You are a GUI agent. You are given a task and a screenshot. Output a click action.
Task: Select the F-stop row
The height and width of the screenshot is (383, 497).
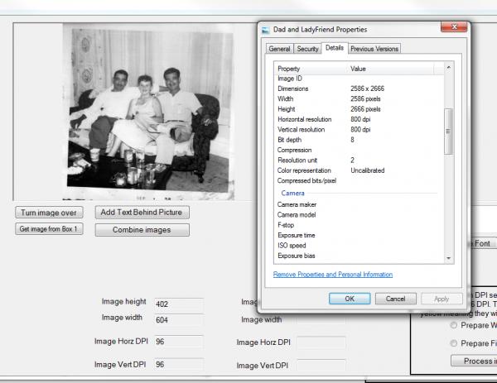[359, 225]
